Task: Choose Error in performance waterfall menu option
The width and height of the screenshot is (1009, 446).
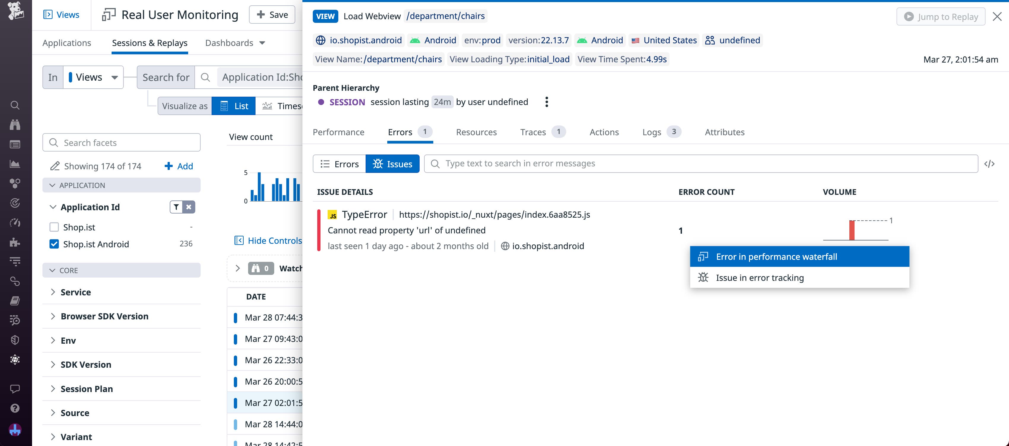Action: [x=799, y=256]
